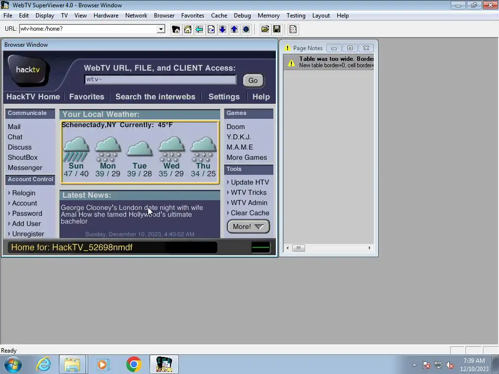Click the More! dropdown button under Tools

click(x=249, y=226)
